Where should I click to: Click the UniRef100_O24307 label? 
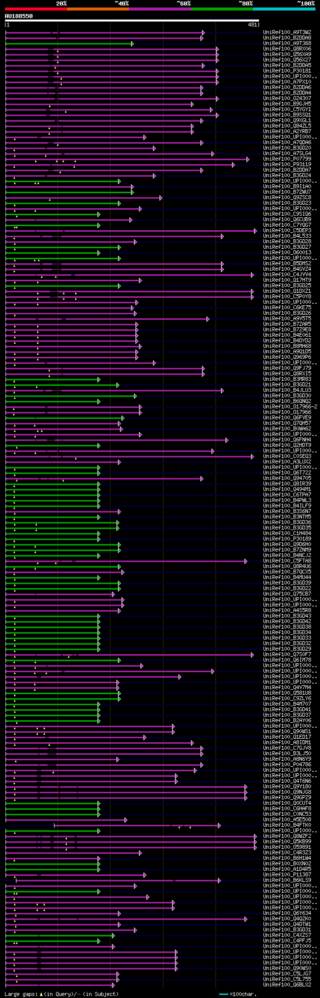(287, 98)
